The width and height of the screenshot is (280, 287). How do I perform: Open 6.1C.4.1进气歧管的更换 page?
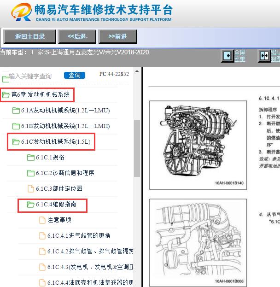coord(79,236)
